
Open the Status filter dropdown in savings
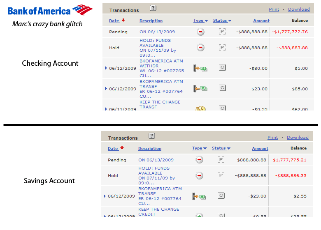[221, 148]
